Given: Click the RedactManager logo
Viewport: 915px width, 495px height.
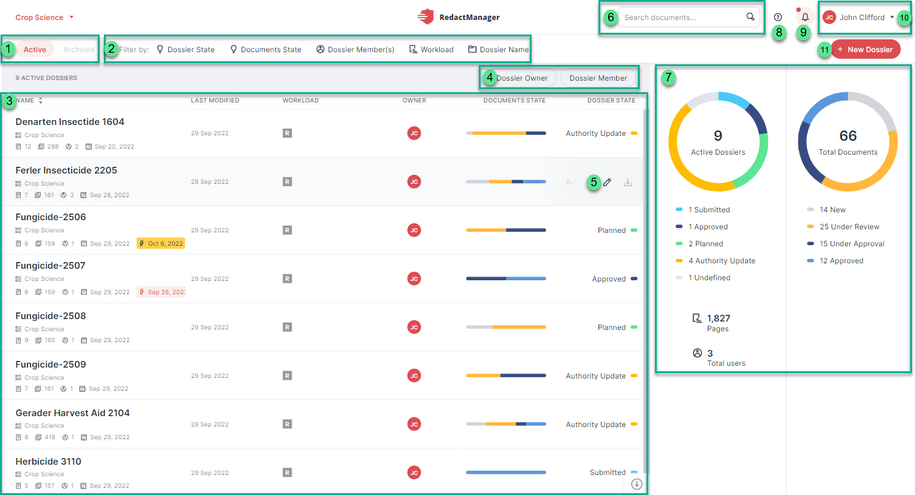Looking at the screenshot, I should tap(459, 17).
